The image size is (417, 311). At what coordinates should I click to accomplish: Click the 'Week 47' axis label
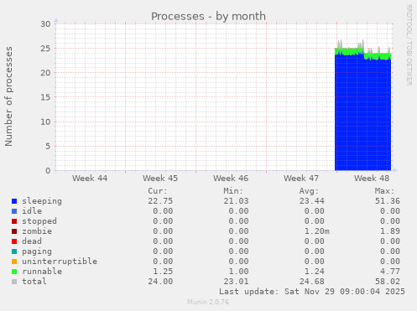pyautogui.click(x=301, y=179)
